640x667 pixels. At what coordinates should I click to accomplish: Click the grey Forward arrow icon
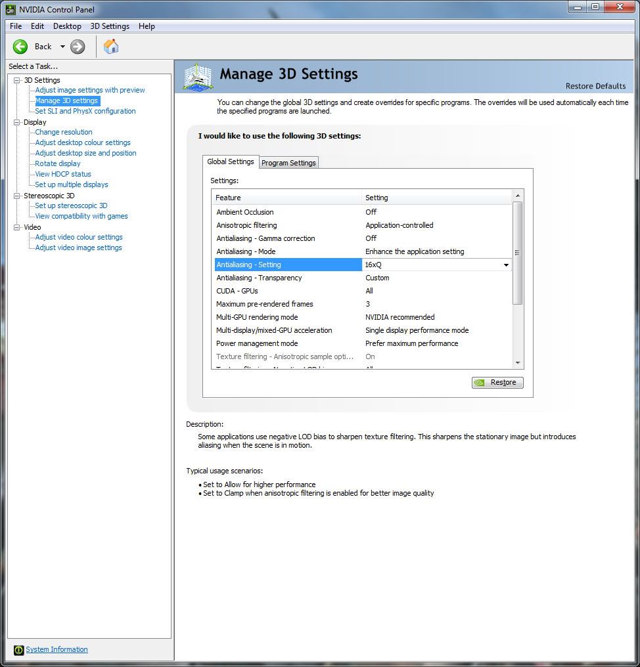pyautogui.click(x=78, y=47)
